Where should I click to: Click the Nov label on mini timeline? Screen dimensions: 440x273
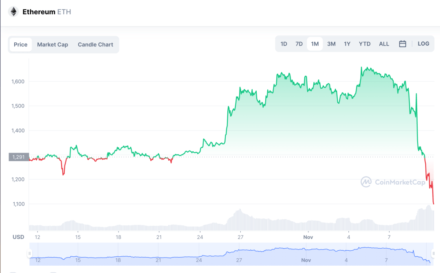click(306, 260)
